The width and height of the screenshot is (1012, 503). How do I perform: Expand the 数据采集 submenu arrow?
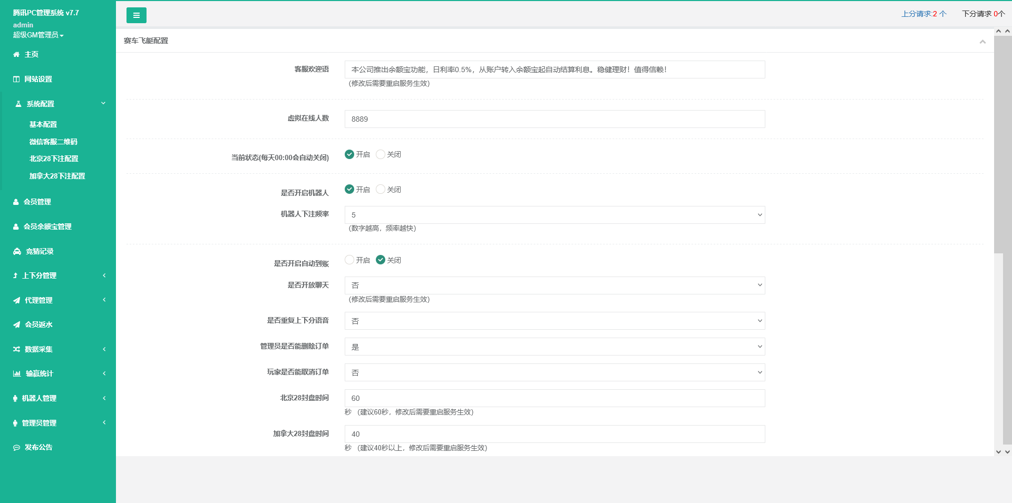tap(104, 349)
